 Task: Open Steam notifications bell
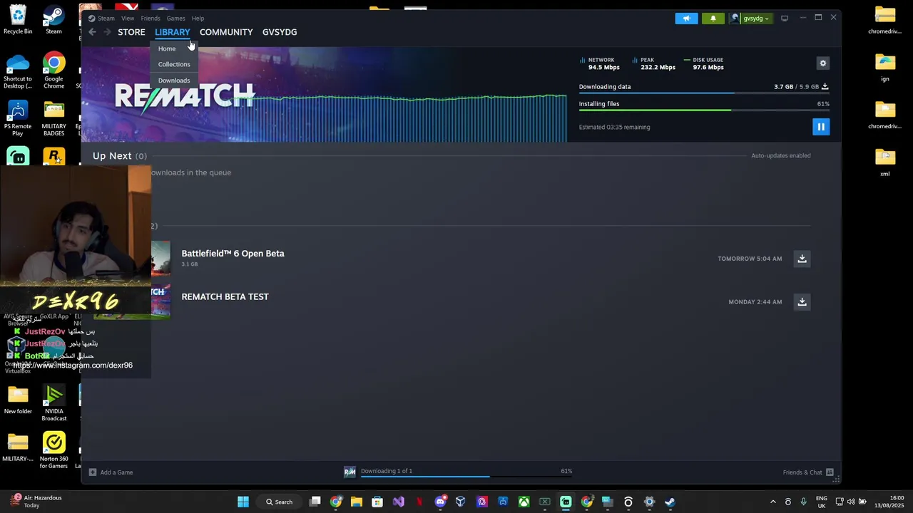point(713,19)
